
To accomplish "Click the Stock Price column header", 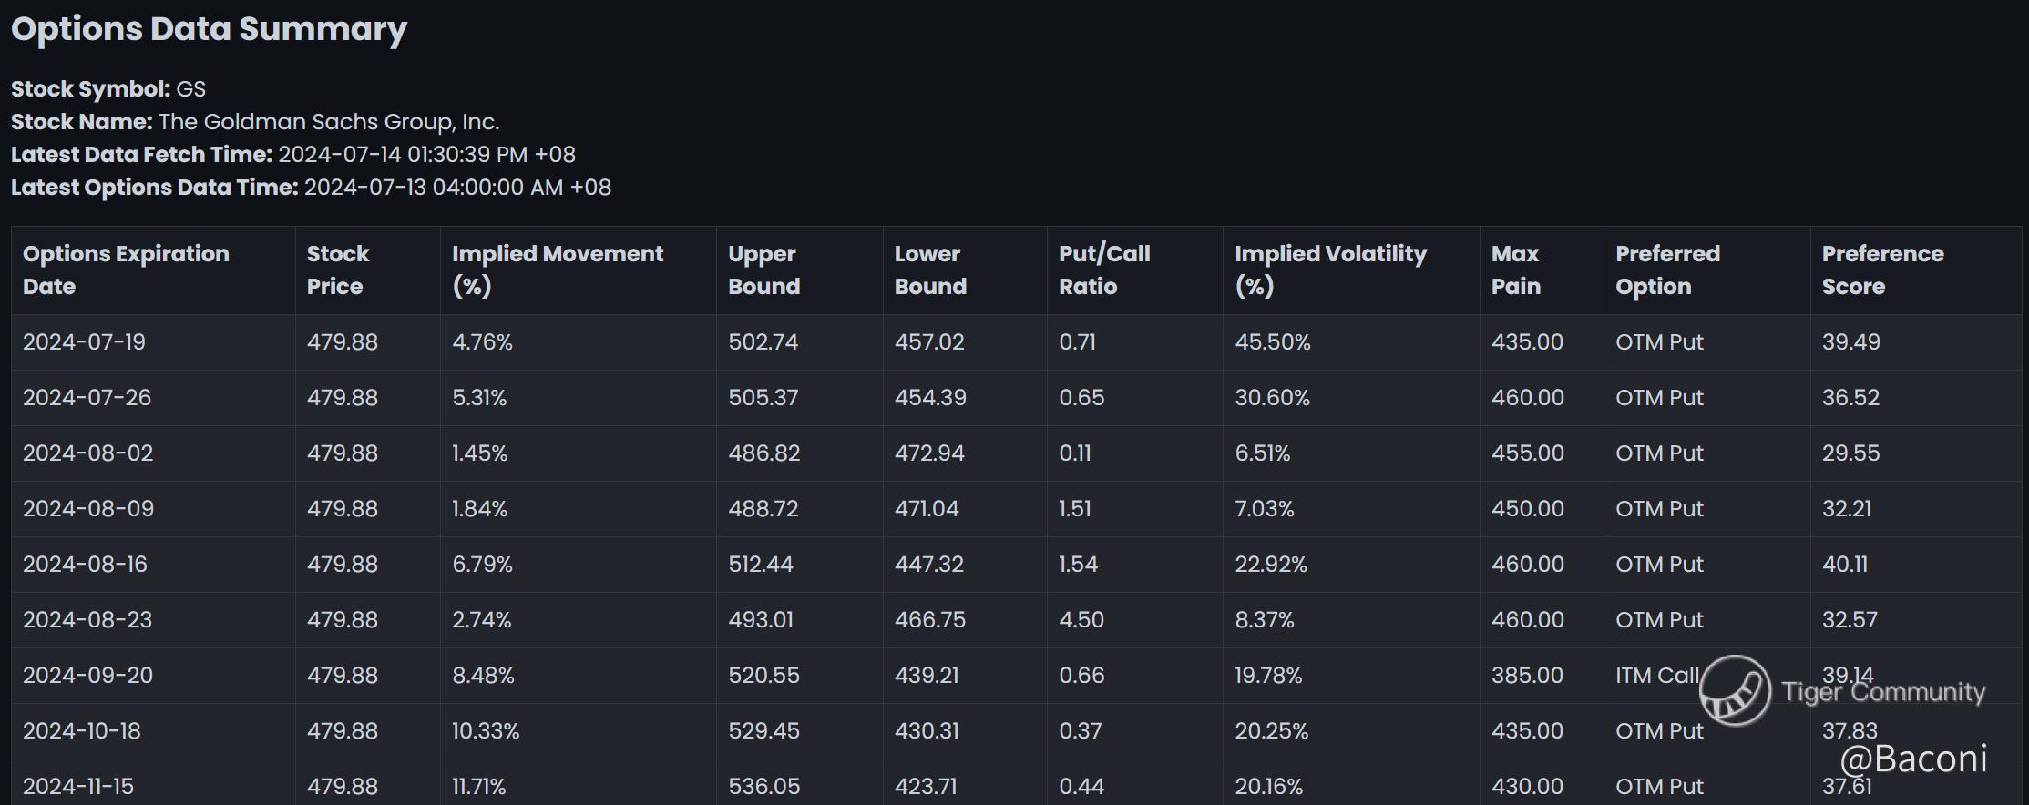I will click(338, 270).
